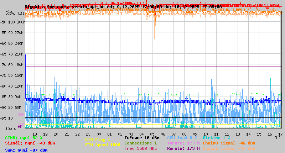
Task: Click hour label '18' on time axis
Action: click(35, 134)
